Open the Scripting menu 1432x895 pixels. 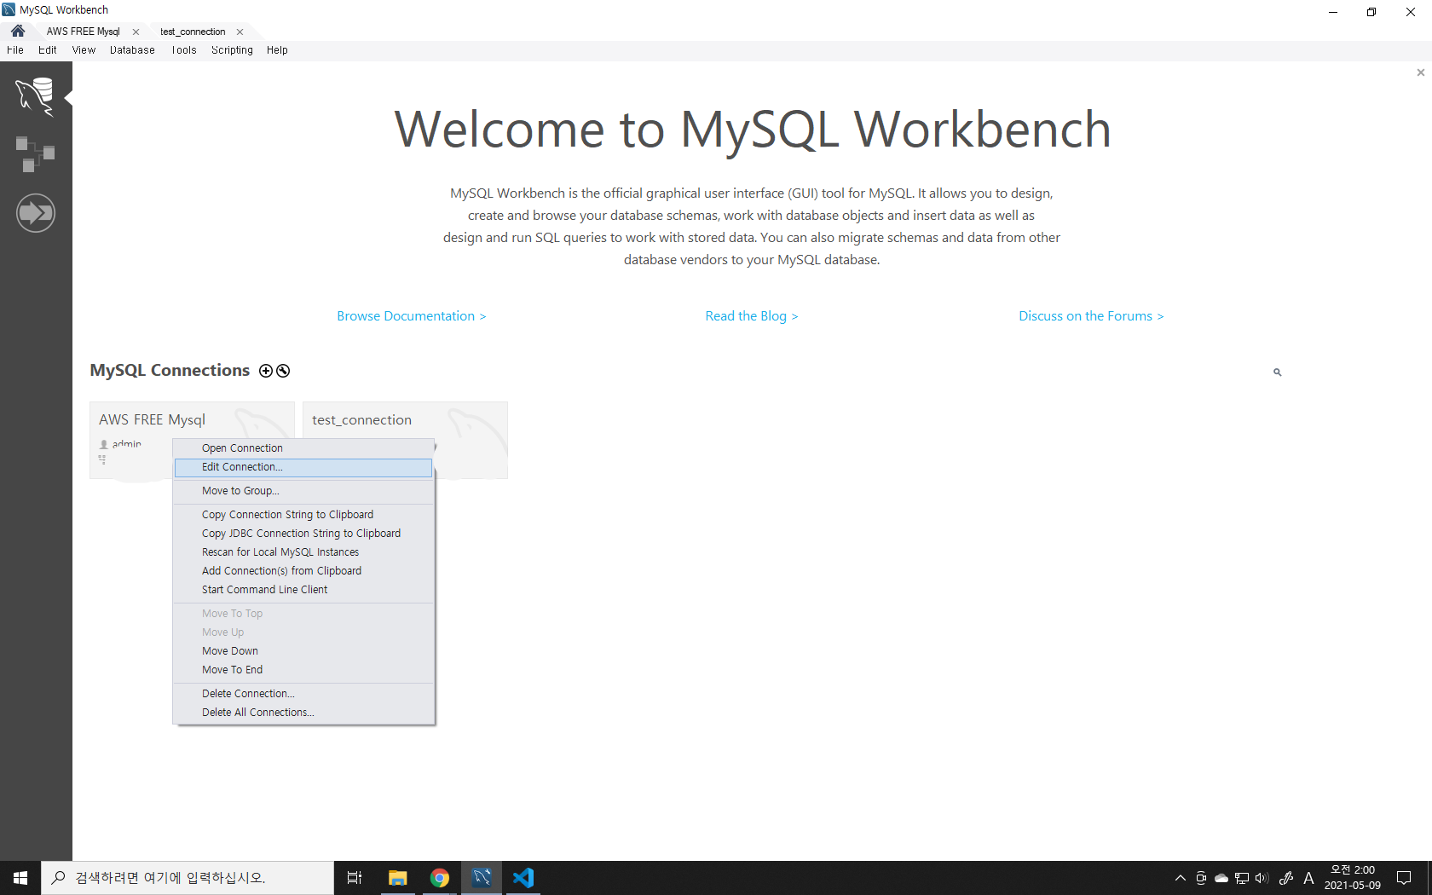pyautogui.click(x=232, y=50)
